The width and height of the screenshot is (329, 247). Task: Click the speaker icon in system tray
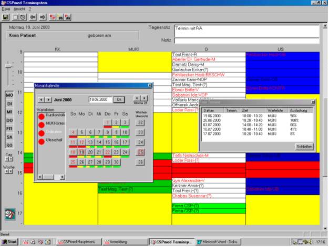tap(311, 242)
